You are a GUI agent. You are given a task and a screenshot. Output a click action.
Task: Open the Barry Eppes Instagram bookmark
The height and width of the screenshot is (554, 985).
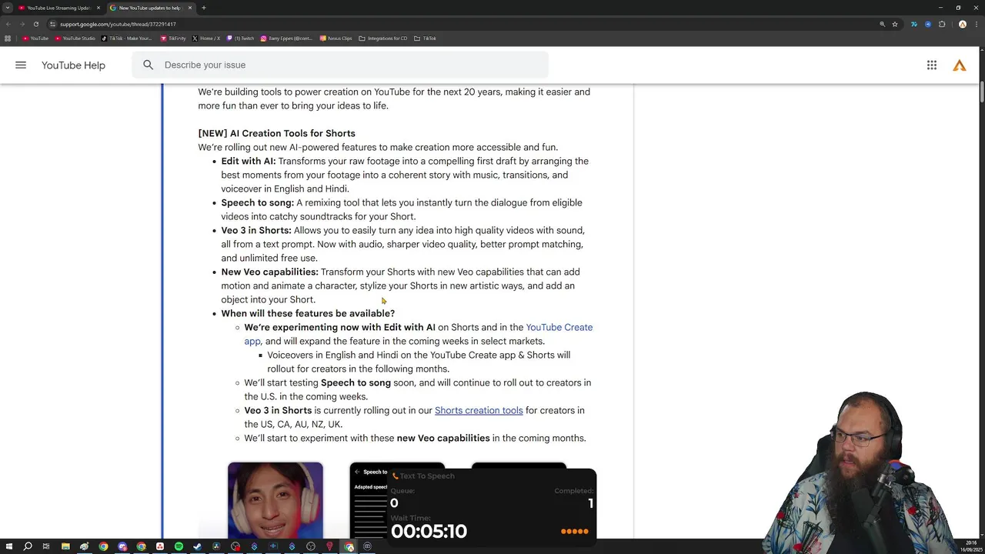click(287, 38)
